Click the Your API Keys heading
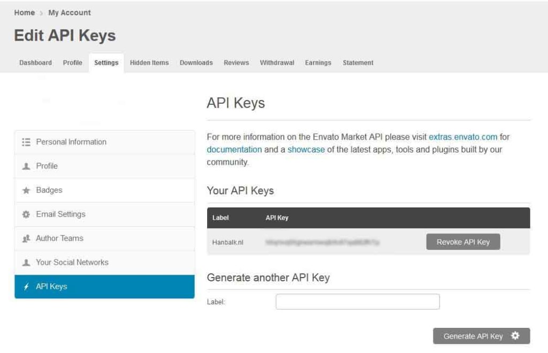This screenshot has height=353, width=548. 240,191
